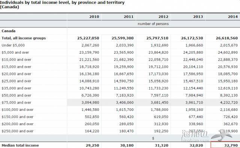Select the 2012 column header
This screenshot has width=240, height=148.
pos(163,16)
